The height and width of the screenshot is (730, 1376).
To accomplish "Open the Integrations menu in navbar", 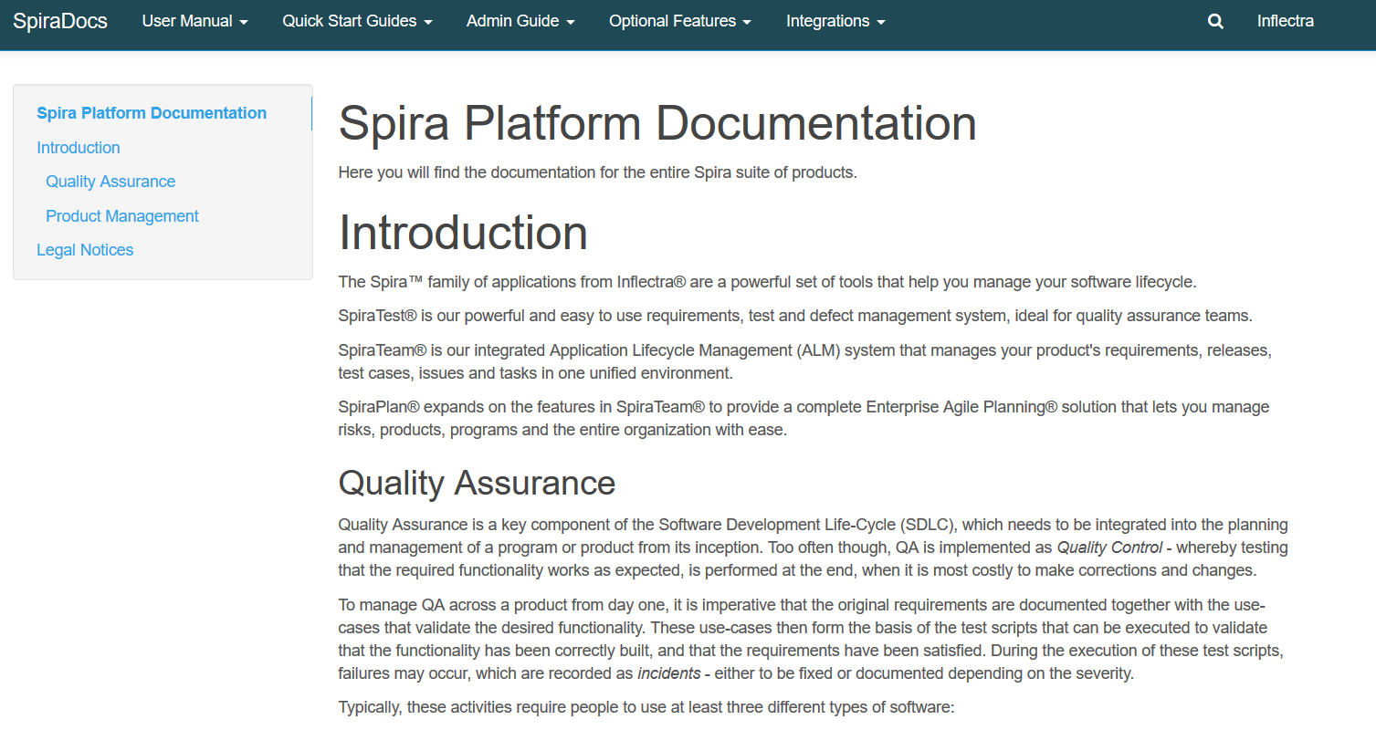I will pyautogui.click(x=835, y=21).
